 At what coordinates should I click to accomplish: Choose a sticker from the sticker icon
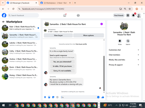(x=53, y=97)
